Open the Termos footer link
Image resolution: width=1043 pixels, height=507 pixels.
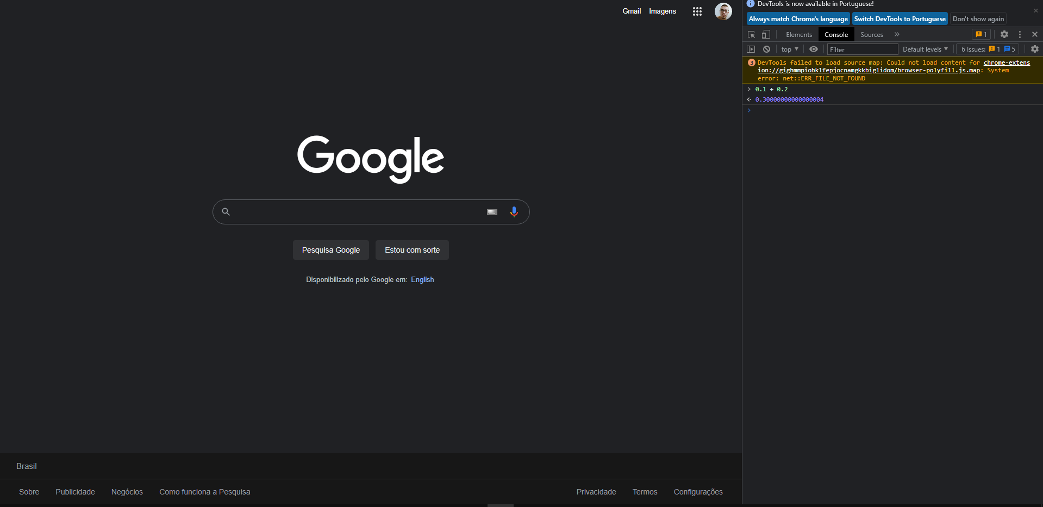(645, 492)
